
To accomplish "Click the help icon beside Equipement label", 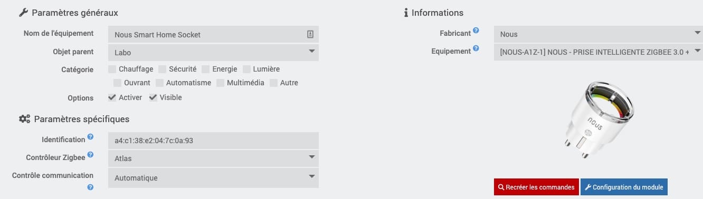I will pyautogui.click(x=476, y=48).
